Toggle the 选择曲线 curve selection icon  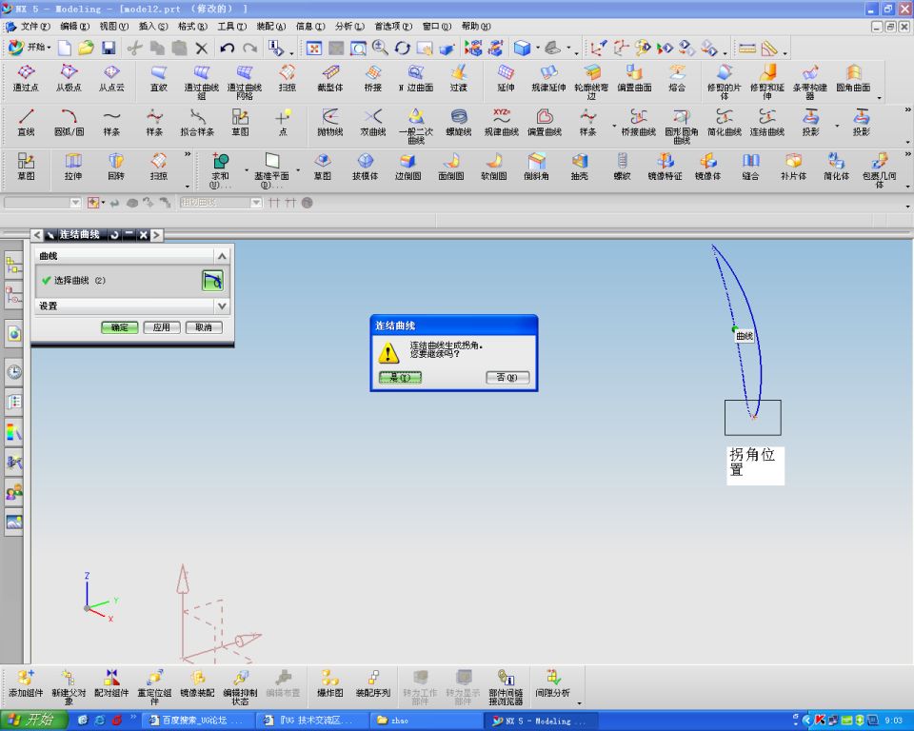(x=212, y=281)
